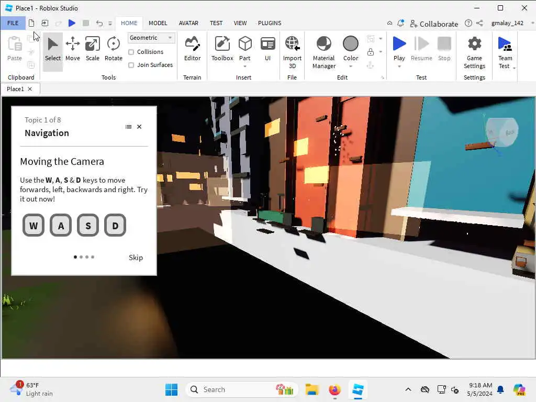Click the D key button in tutorial
Image resolution: width=536 pixels, height=402 pixels.
tap(115, 225)
